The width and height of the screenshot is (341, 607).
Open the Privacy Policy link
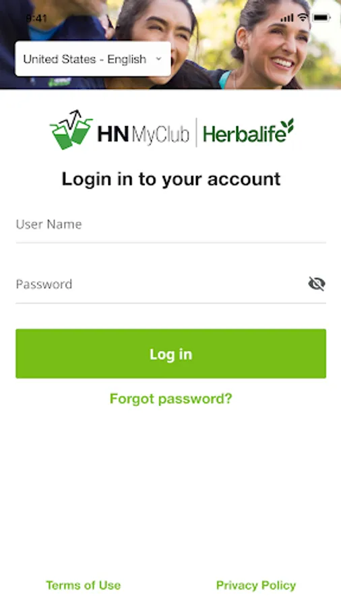pos(256,585)
